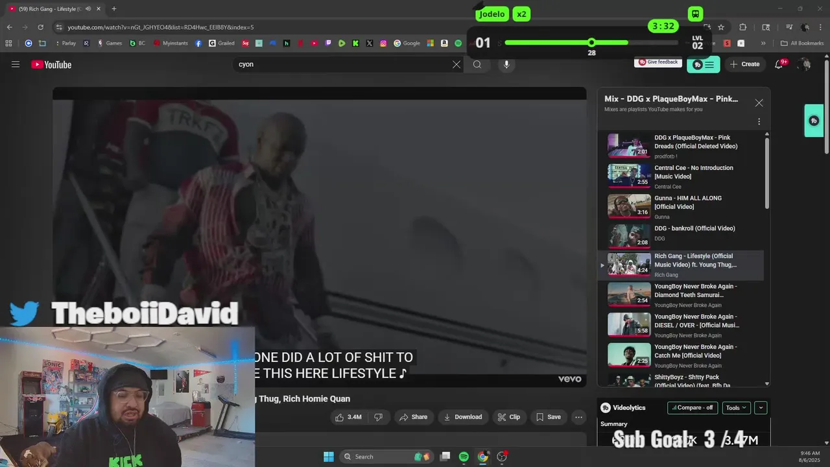Open Spotify from the taskbar
Viewport: 830px width, 467px height.
[464, 457]
